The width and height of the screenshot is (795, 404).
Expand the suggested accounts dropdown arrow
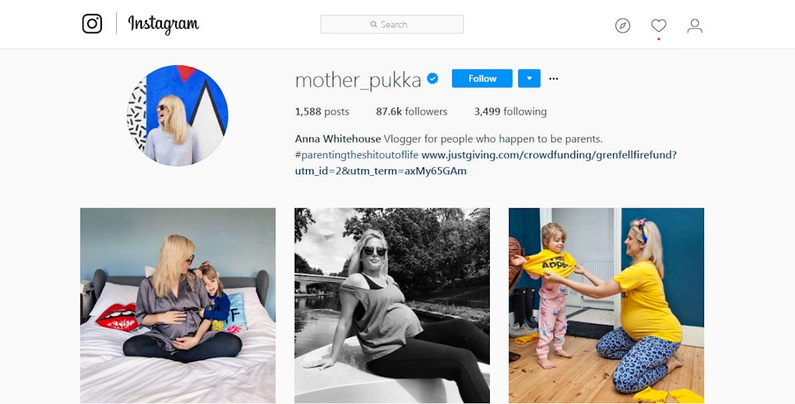(x=529, y=78)
